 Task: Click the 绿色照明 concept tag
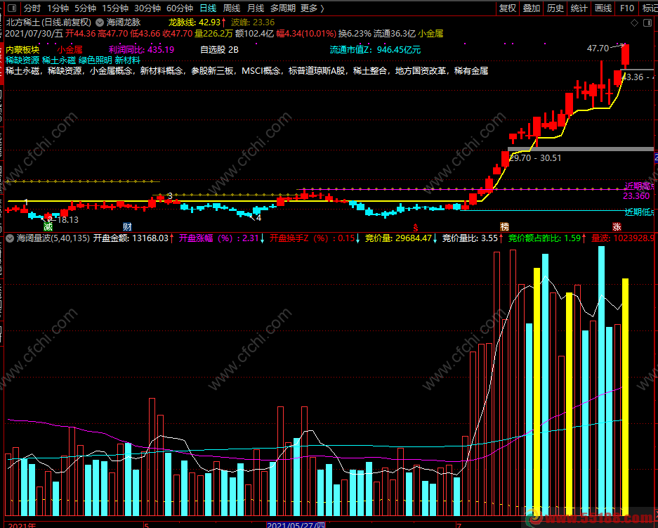point(96,60)
